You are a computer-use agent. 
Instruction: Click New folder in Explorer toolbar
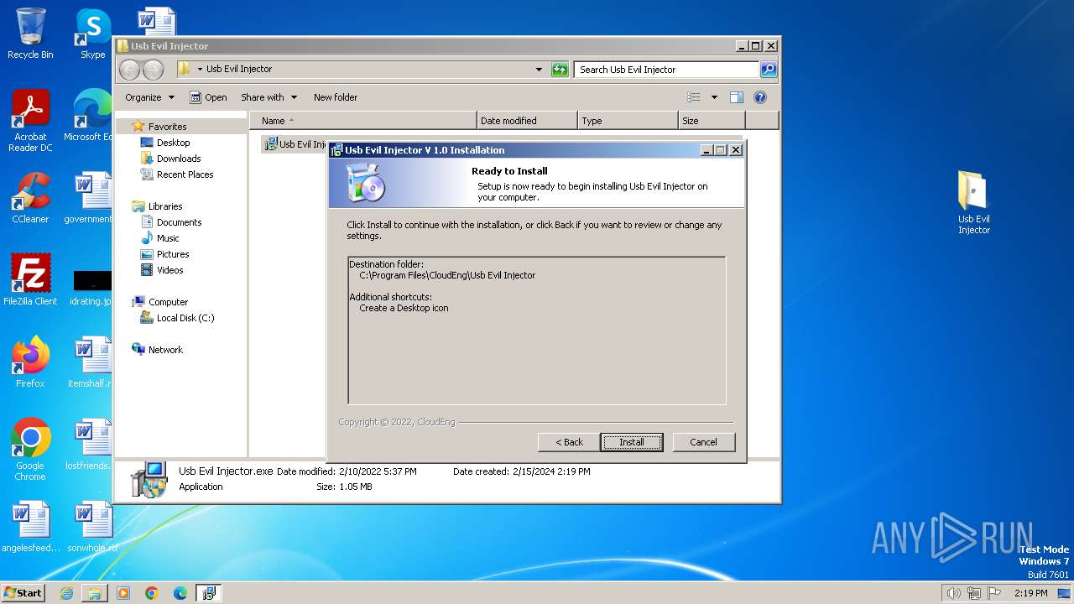336,97
